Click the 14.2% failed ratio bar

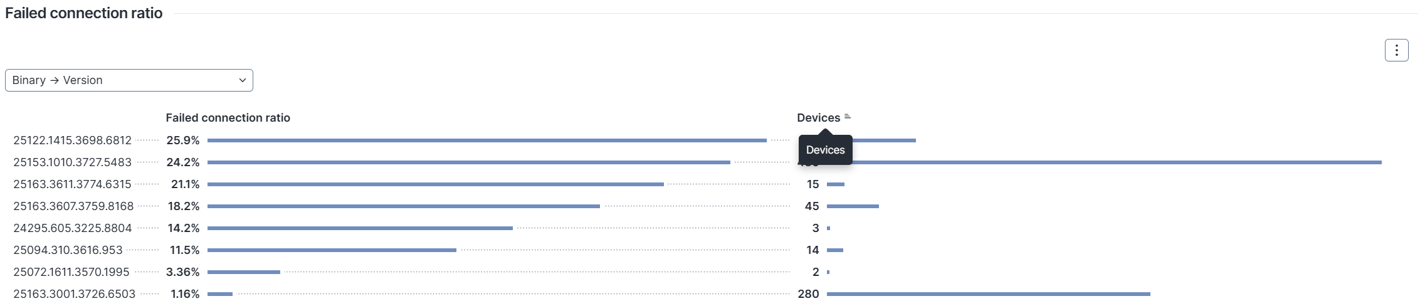point(360,228)
